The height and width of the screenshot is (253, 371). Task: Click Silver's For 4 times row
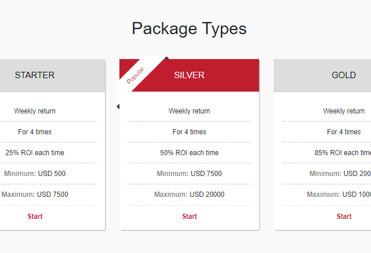(x=190, y=132)
